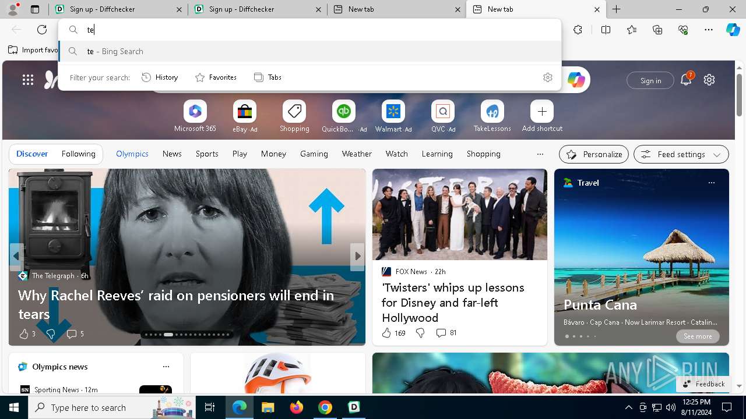Open the app launcher grid icon

coord(28,80)
